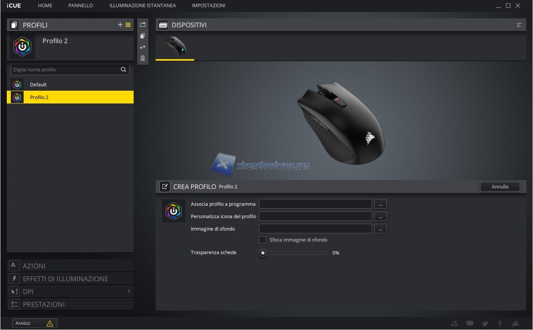Click the trash icon to delete profile

click(143, 58)
